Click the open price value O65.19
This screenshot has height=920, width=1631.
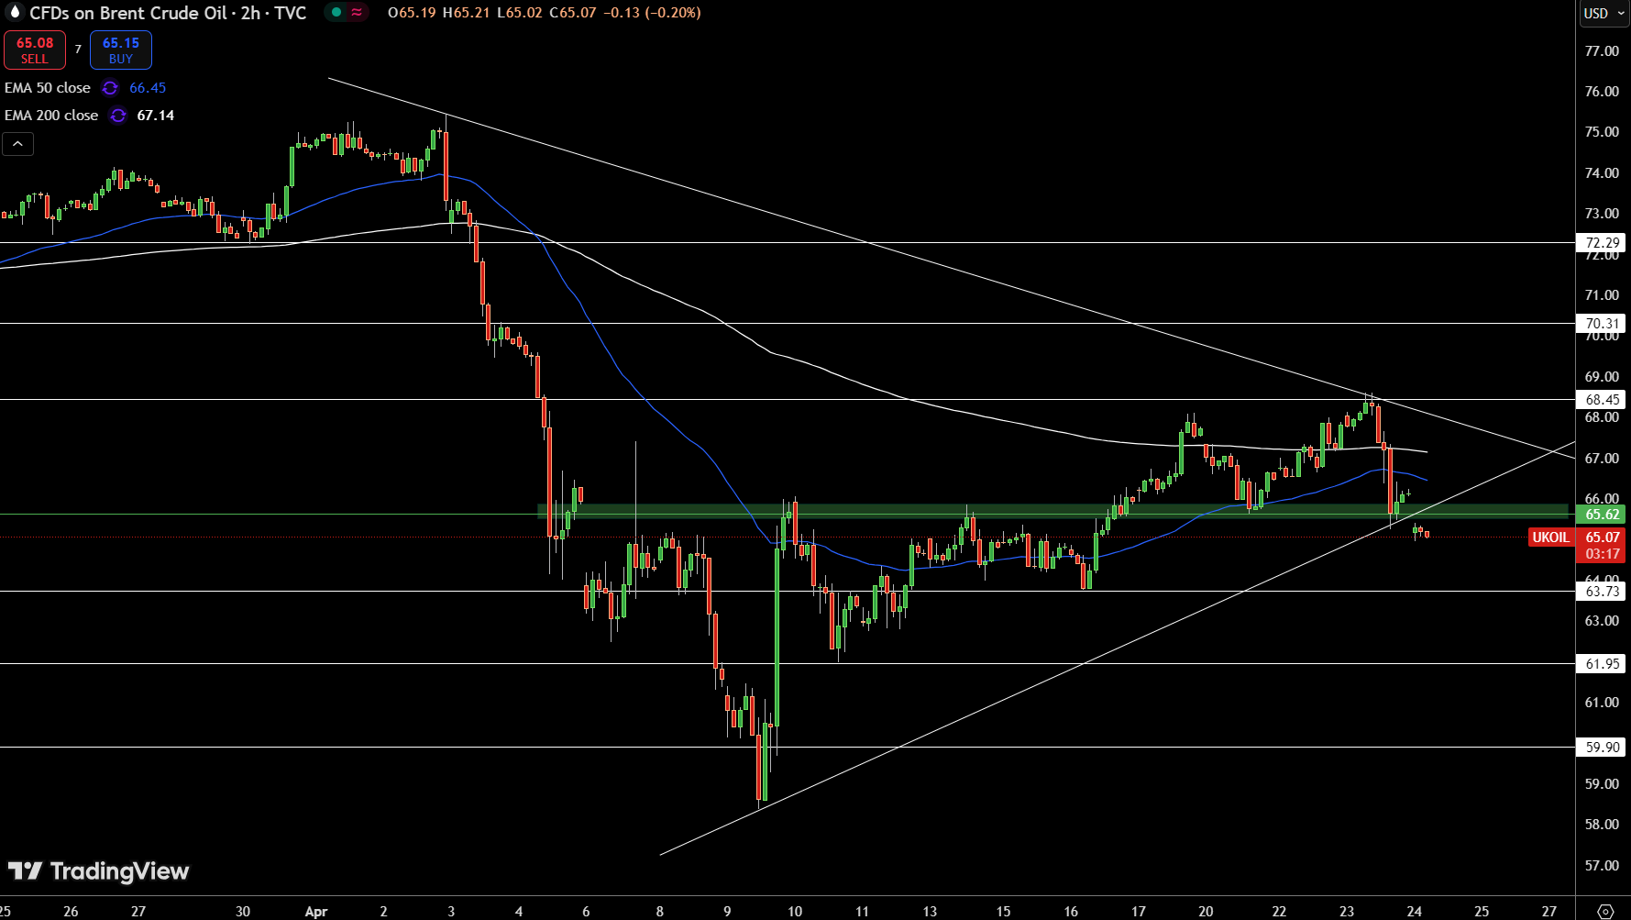pyautogui.click(x=412, y=13)
